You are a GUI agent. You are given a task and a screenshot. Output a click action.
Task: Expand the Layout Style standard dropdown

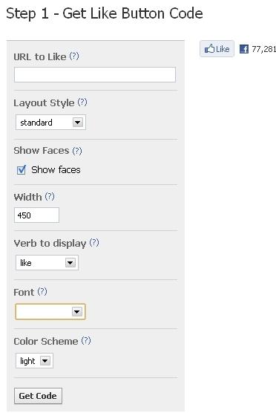tap(50, 123)
